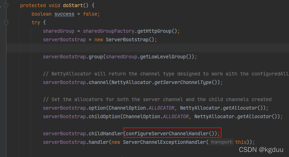289x157 pixels.
Task: Click getAllocator in the option line
Action: pyautogui.click(x=240, y=108)
